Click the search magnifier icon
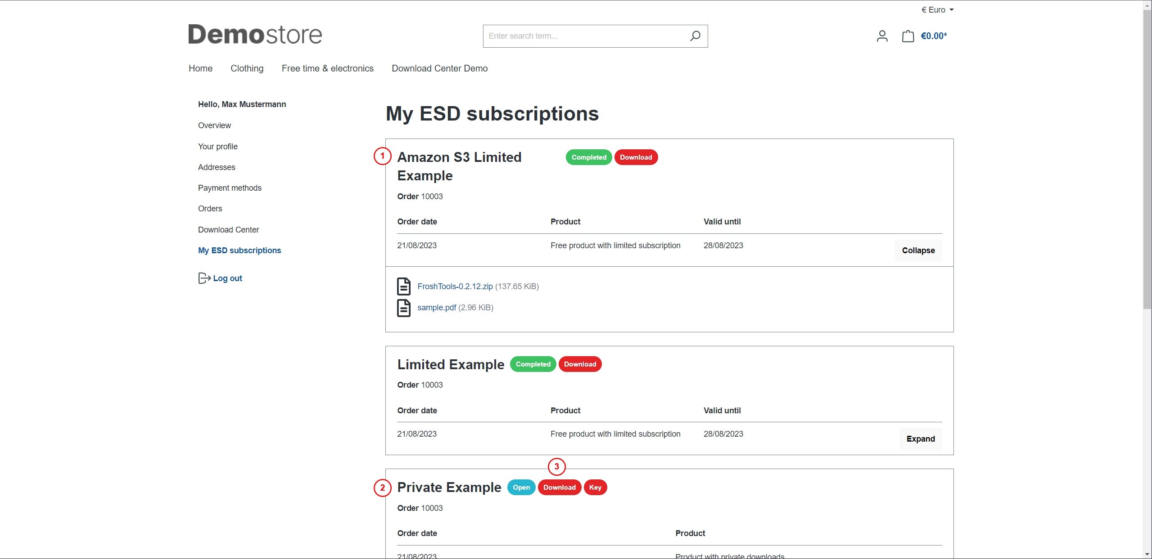Image resolution: width=1152 pixels, height=559 pixels. coord(695,36)
